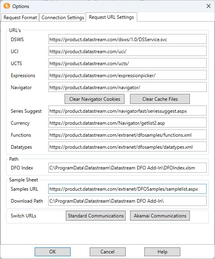Click the Currency label
215x259 pixels.
pos(20,123)
